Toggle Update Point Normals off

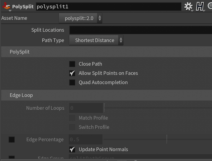[72, 150]
